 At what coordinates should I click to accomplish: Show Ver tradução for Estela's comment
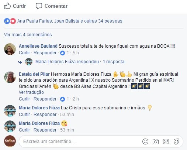[31, 92]
